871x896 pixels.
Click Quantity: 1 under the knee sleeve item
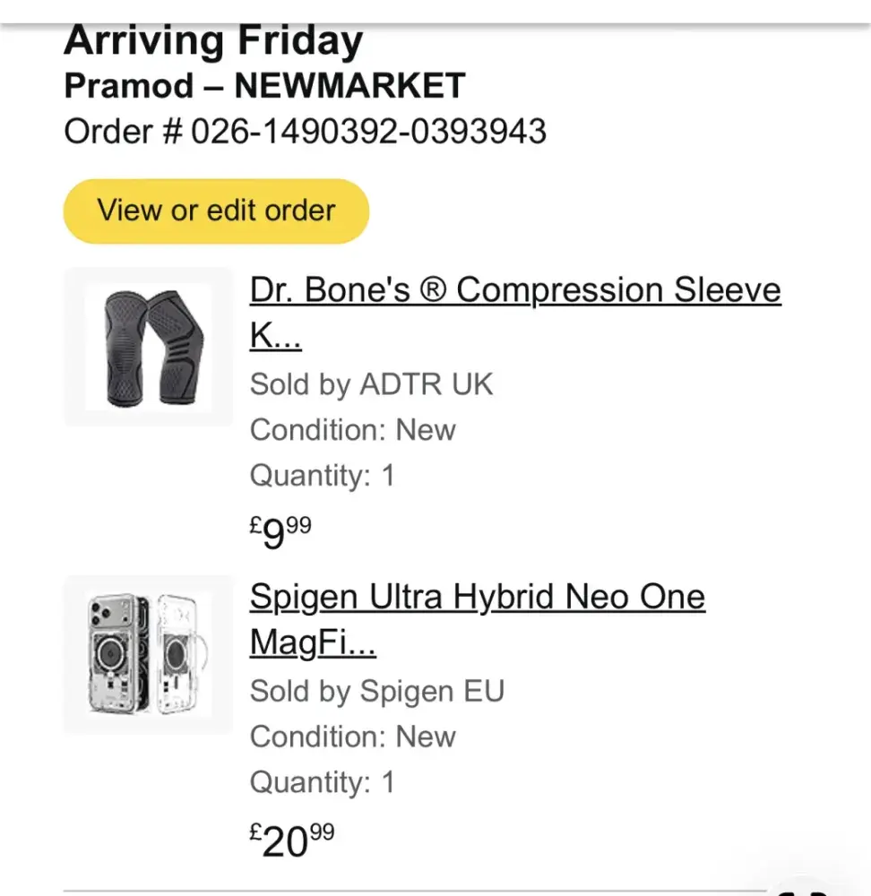(x=322, y=475)
